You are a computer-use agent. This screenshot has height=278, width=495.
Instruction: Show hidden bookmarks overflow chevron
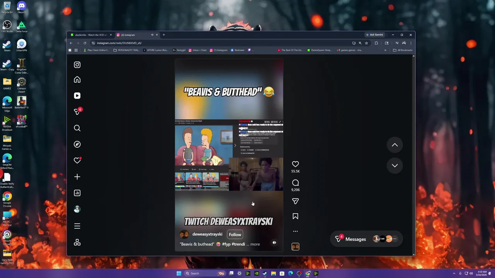[385, 50]
